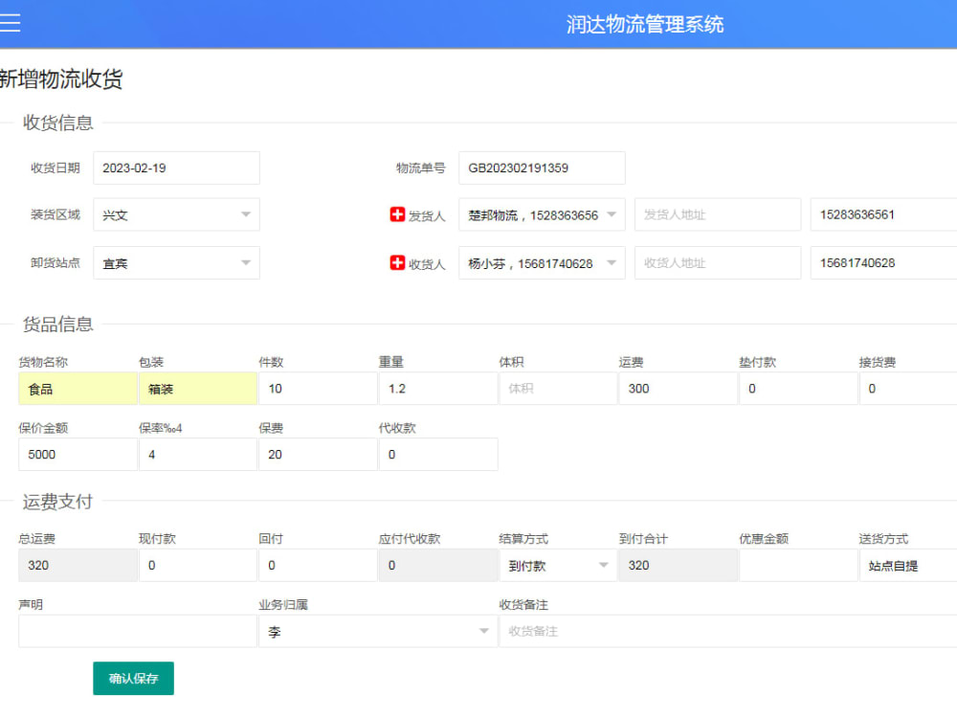Click into the 物流单号 field

541,168
